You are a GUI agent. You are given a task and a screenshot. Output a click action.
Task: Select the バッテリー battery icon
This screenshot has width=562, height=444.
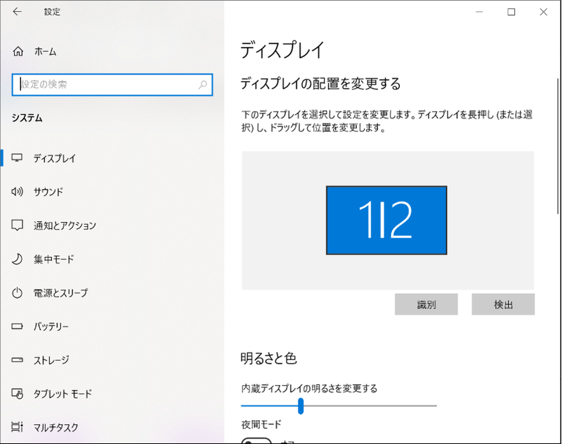[17, 326]
